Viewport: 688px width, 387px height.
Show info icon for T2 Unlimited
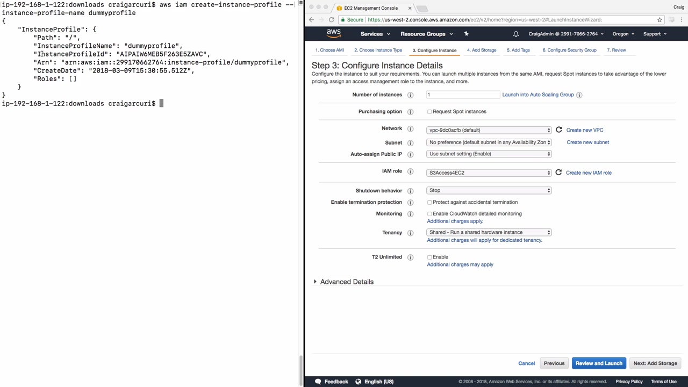pos(410,257)
